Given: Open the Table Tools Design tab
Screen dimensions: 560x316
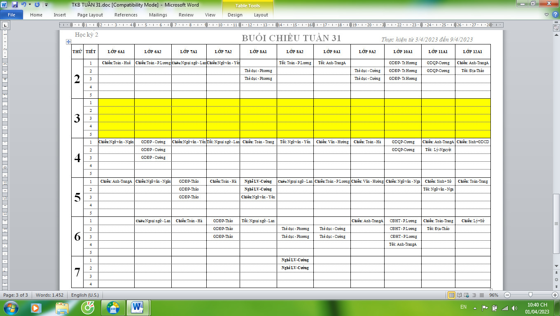Looking at the screenshot, I should pos(235,15).
